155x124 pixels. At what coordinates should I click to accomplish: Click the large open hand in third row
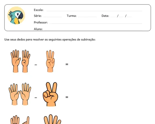52,119
